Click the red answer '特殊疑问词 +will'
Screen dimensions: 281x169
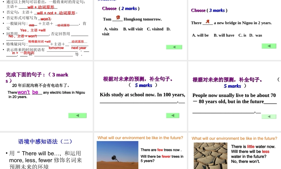(39, 41)
